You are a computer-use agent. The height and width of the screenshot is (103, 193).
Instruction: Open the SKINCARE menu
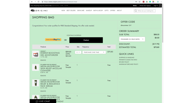click(81, 11)
